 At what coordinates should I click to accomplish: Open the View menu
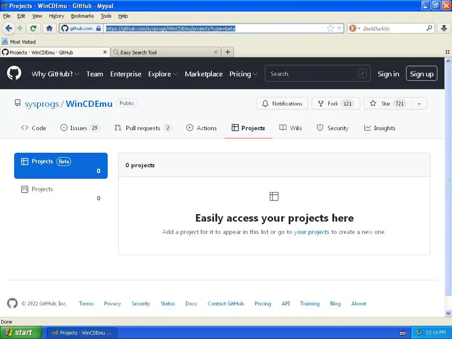pyautogui.click(x=37, y=16)
